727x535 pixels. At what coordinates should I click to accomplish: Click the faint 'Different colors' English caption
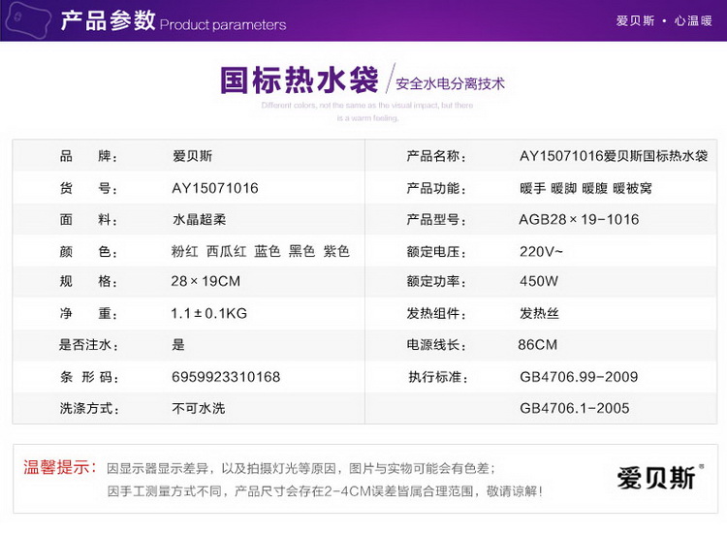tap(367, 111)
